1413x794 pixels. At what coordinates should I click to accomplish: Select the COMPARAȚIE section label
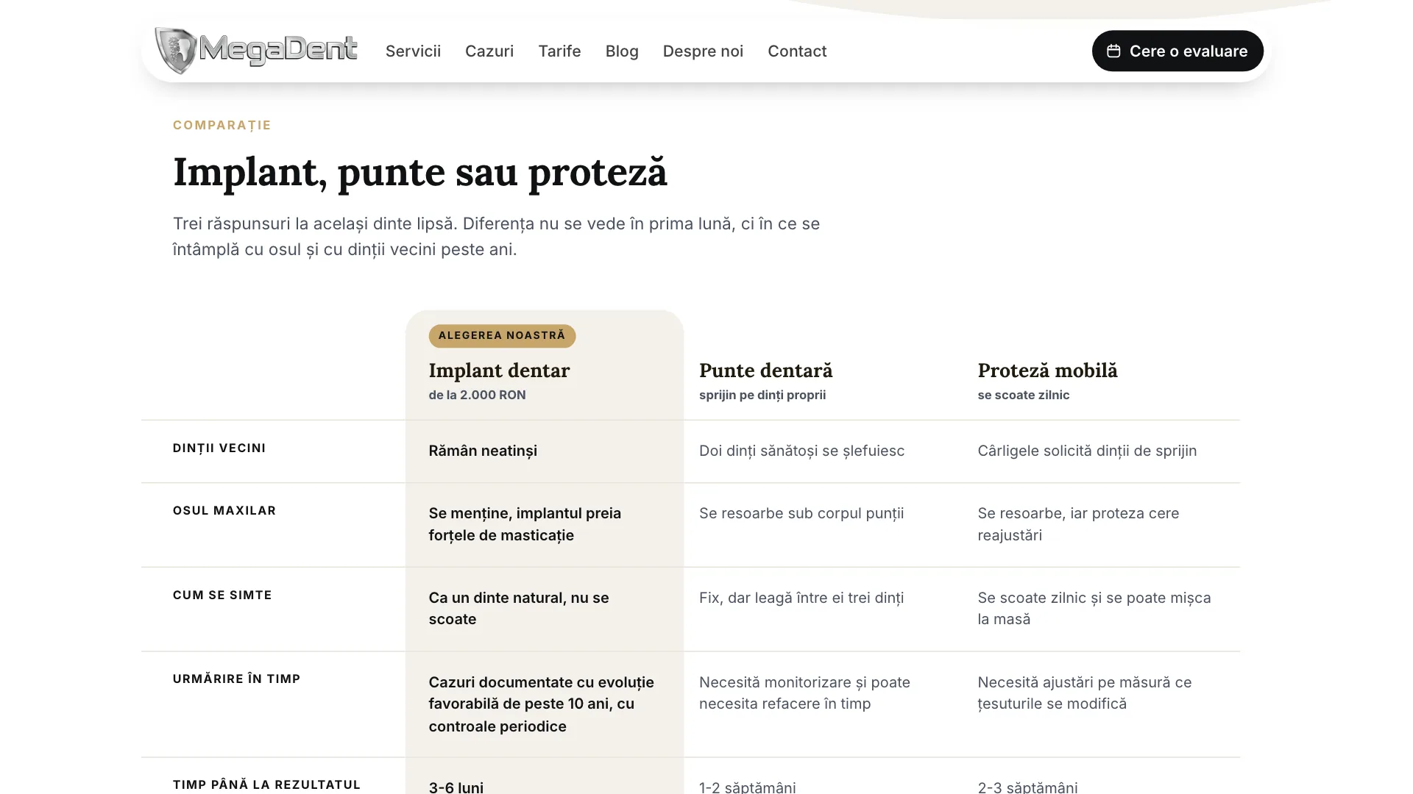point(222,125)
